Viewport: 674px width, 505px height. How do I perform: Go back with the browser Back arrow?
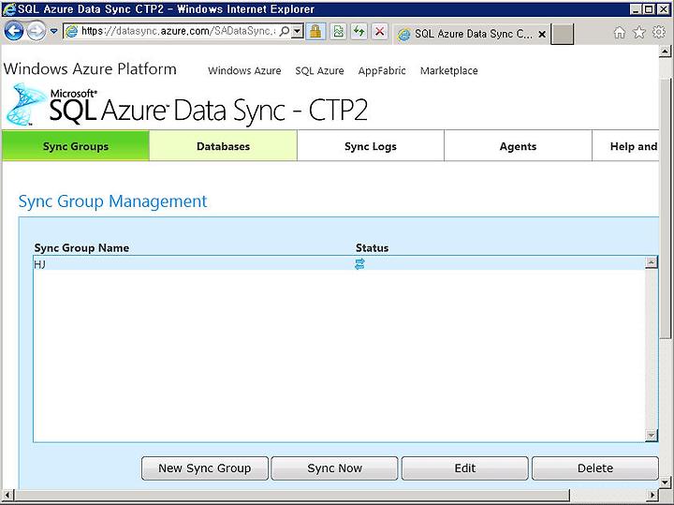click(x=13, y=32)
